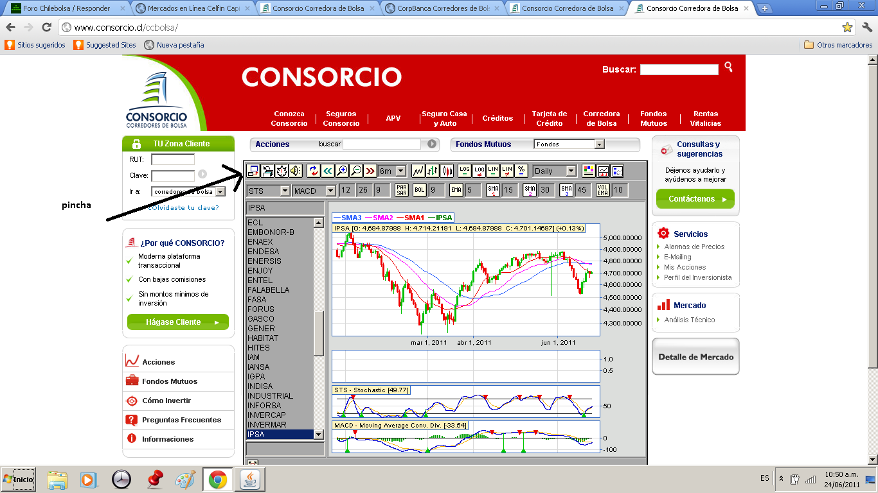Click the stock list scroll-up arrow
The image size is (878, 493).
pyautogui.click(x=319, y=222)
